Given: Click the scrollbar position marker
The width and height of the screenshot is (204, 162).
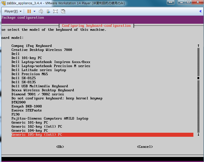Looking at the screenshot, I should [198, 78].
